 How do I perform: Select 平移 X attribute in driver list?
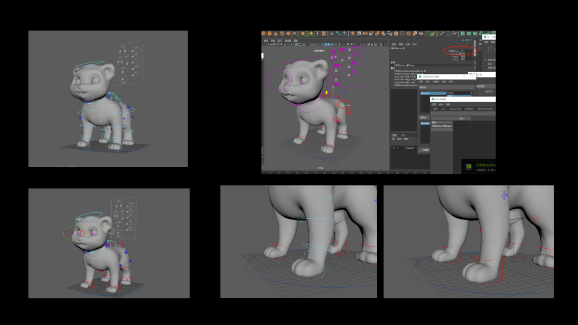458,96
